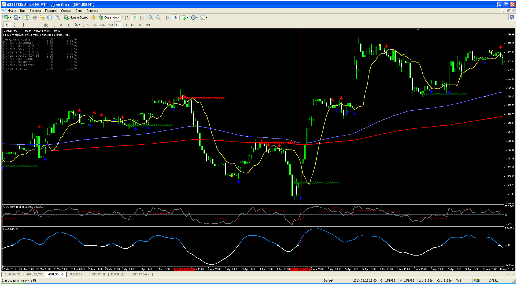The height and width of the screenshot is (284, 517).
Task: Select M1 timeframe
Action: click(88, 25)
